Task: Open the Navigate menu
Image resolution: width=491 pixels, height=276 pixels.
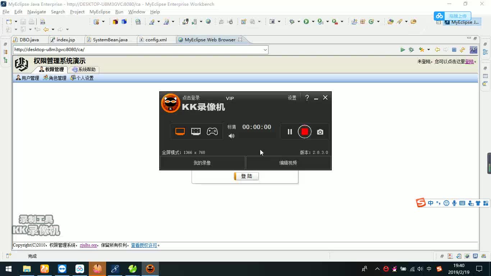Action: pos(37,12)
